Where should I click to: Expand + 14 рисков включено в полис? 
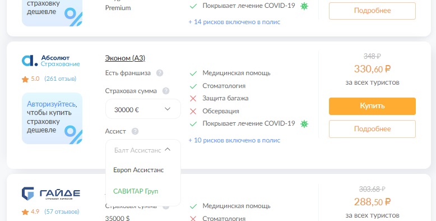(x=234, y=22)
